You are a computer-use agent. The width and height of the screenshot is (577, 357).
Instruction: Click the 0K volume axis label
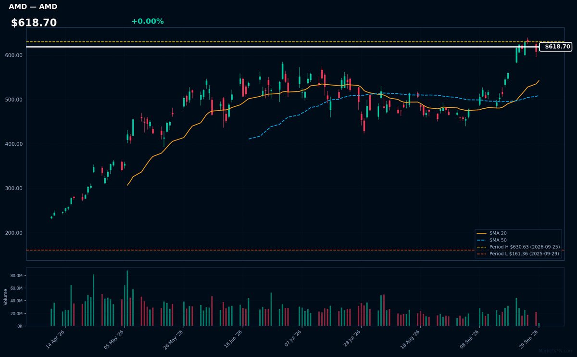pos(20,326)
